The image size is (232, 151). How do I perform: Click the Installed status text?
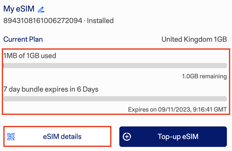(x=100, y=21)
